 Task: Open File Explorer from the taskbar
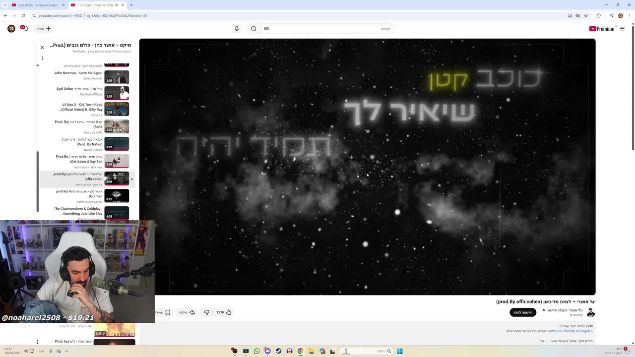(311, 351)
